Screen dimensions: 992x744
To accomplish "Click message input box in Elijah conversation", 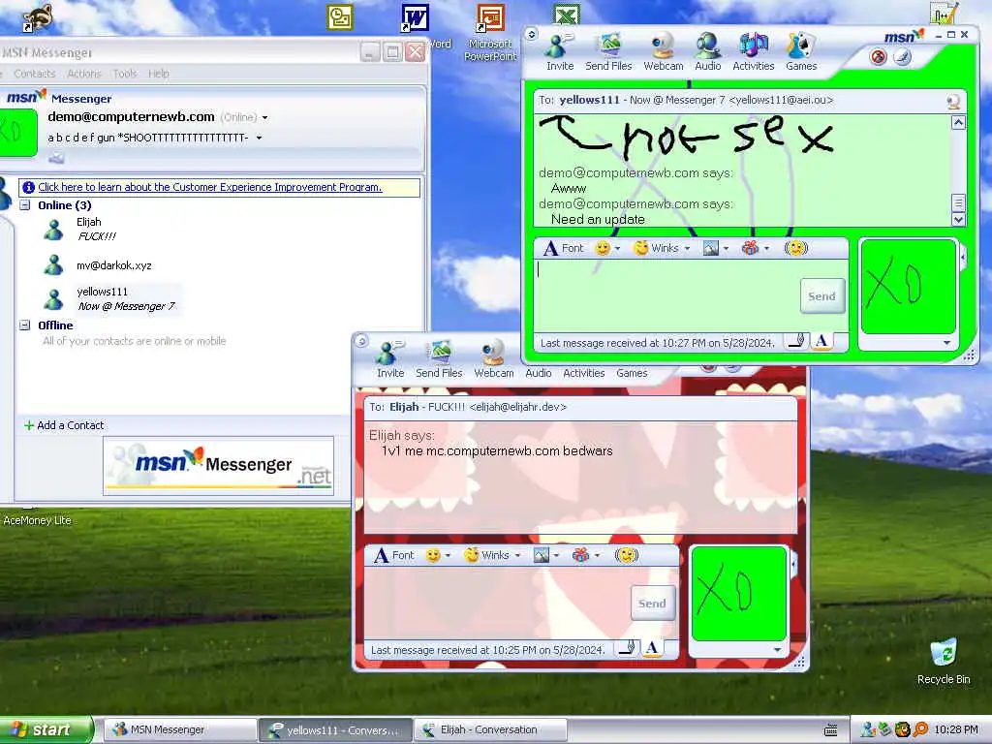I will (x=497, y=603).
